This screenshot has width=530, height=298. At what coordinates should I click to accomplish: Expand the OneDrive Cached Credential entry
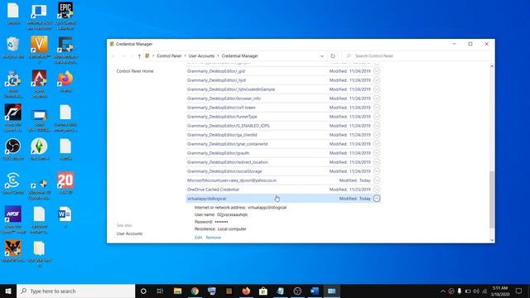click(x=377, y=190)
